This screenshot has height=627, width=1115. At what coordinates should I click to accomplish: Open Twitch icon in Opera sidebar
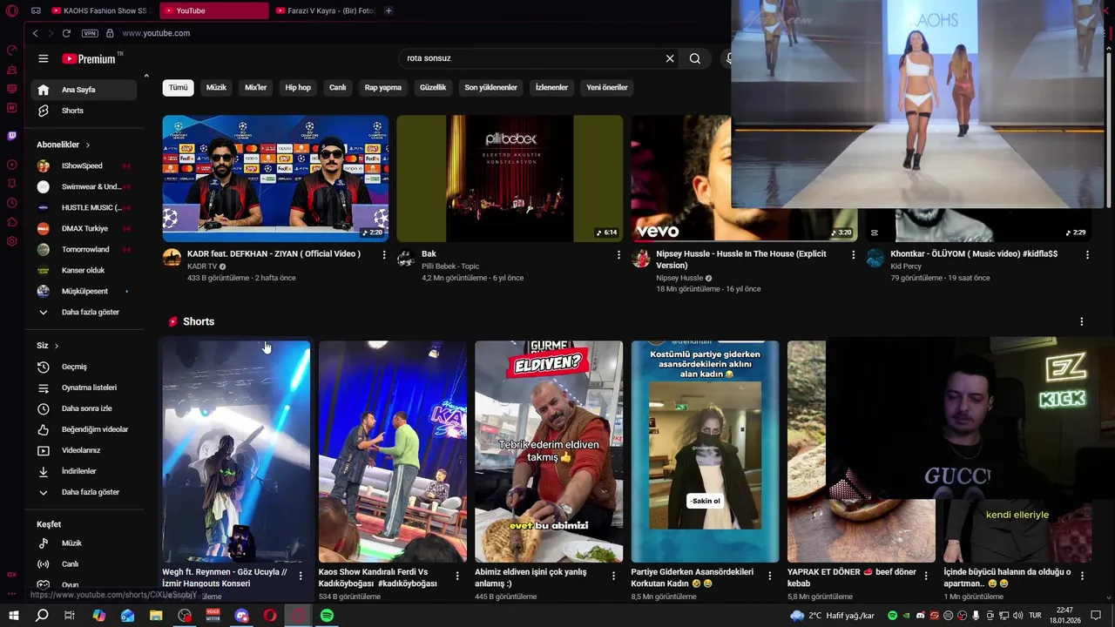coord(12,136)
